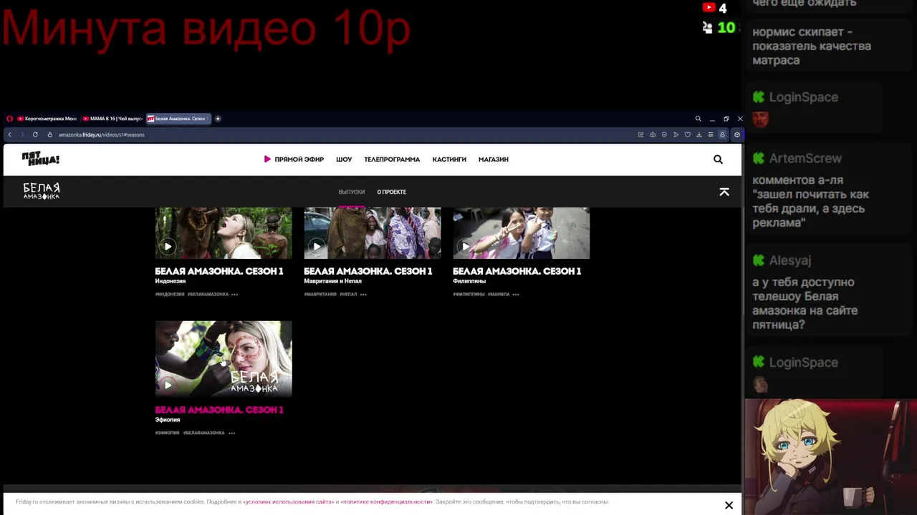Expand more tags under Эфиопия episode
Screen dimensions: 917x515
pyautogui.click(x=231, y=433)
